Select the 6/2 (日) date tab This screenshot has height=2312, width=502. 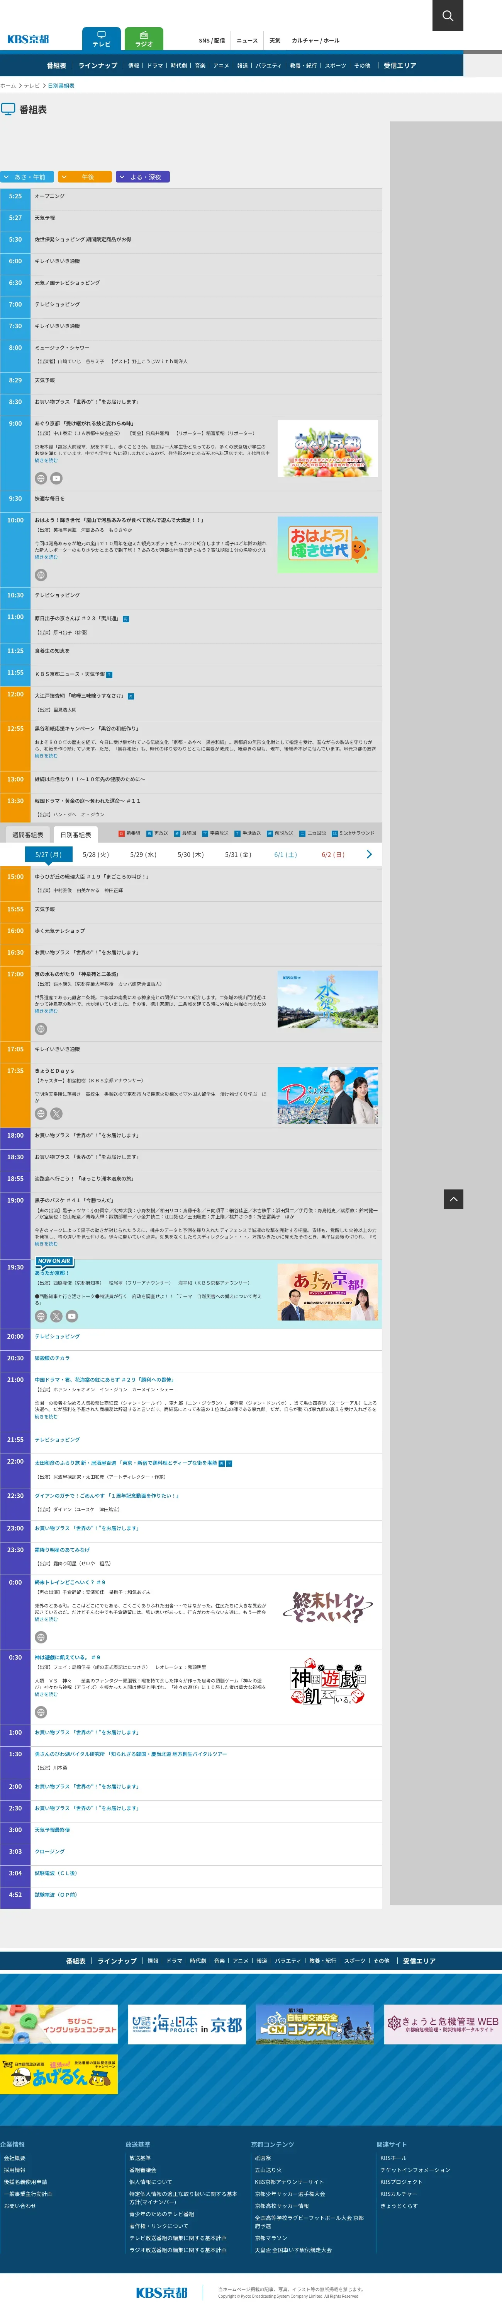point(332,855)
